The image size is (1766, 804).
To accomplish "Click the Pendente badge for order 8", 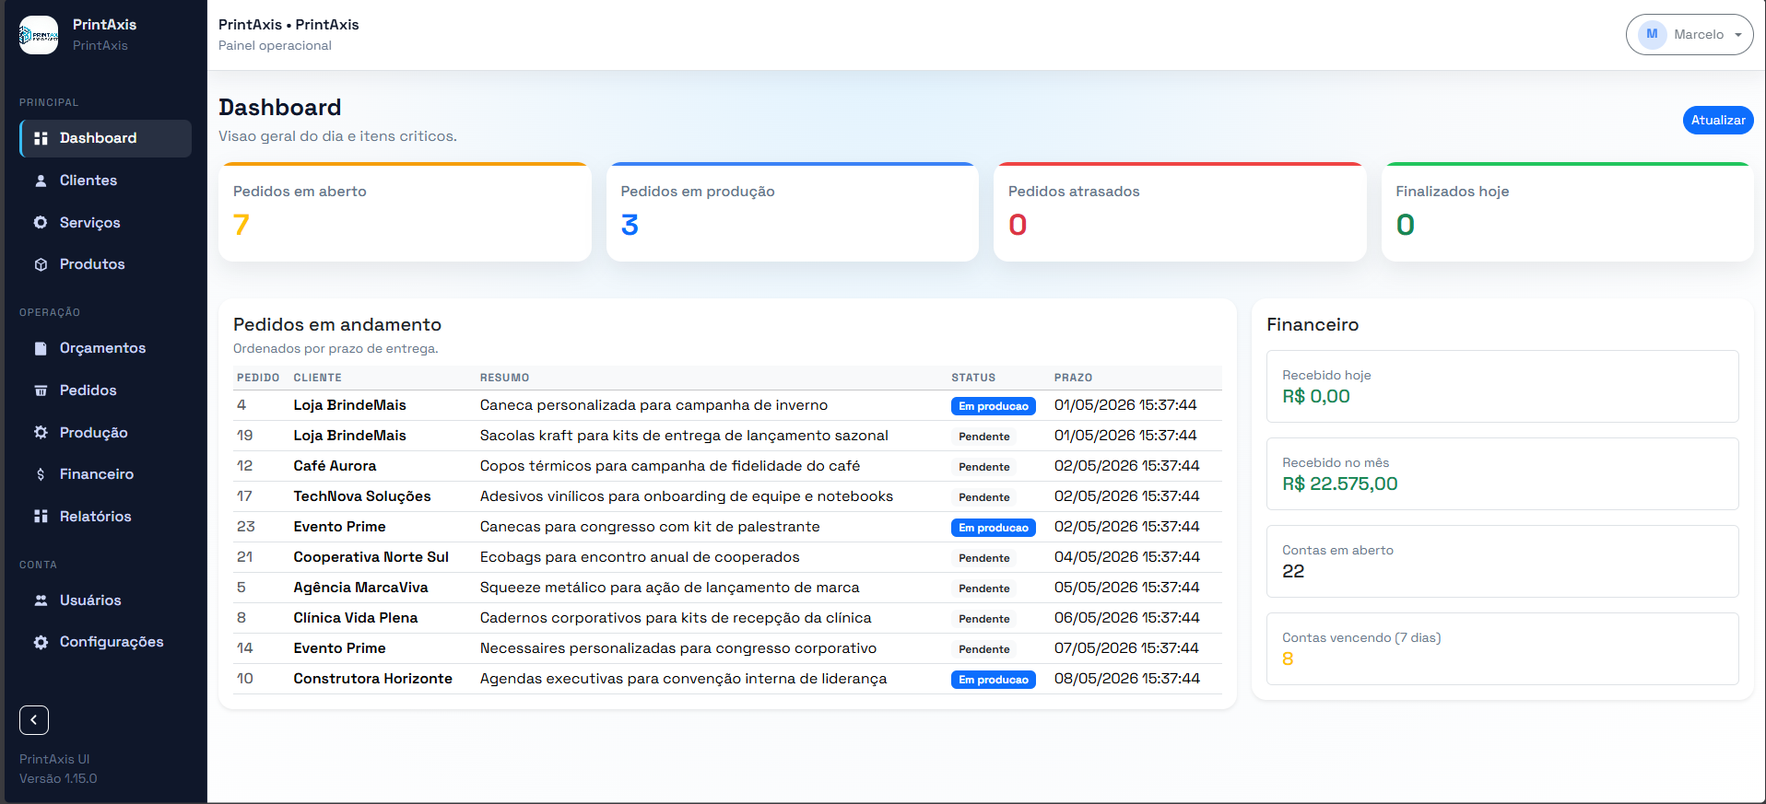I will pyautogui.click(x=984, y=619).
